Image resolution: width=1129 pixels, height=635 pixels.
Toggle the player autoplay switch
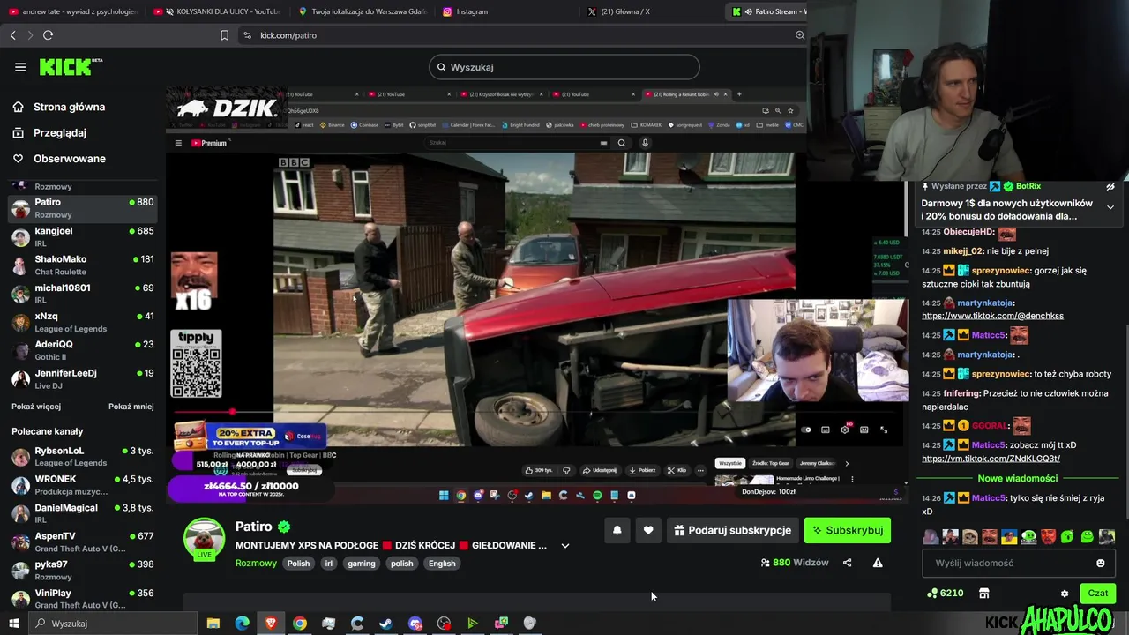click(805, 430)
